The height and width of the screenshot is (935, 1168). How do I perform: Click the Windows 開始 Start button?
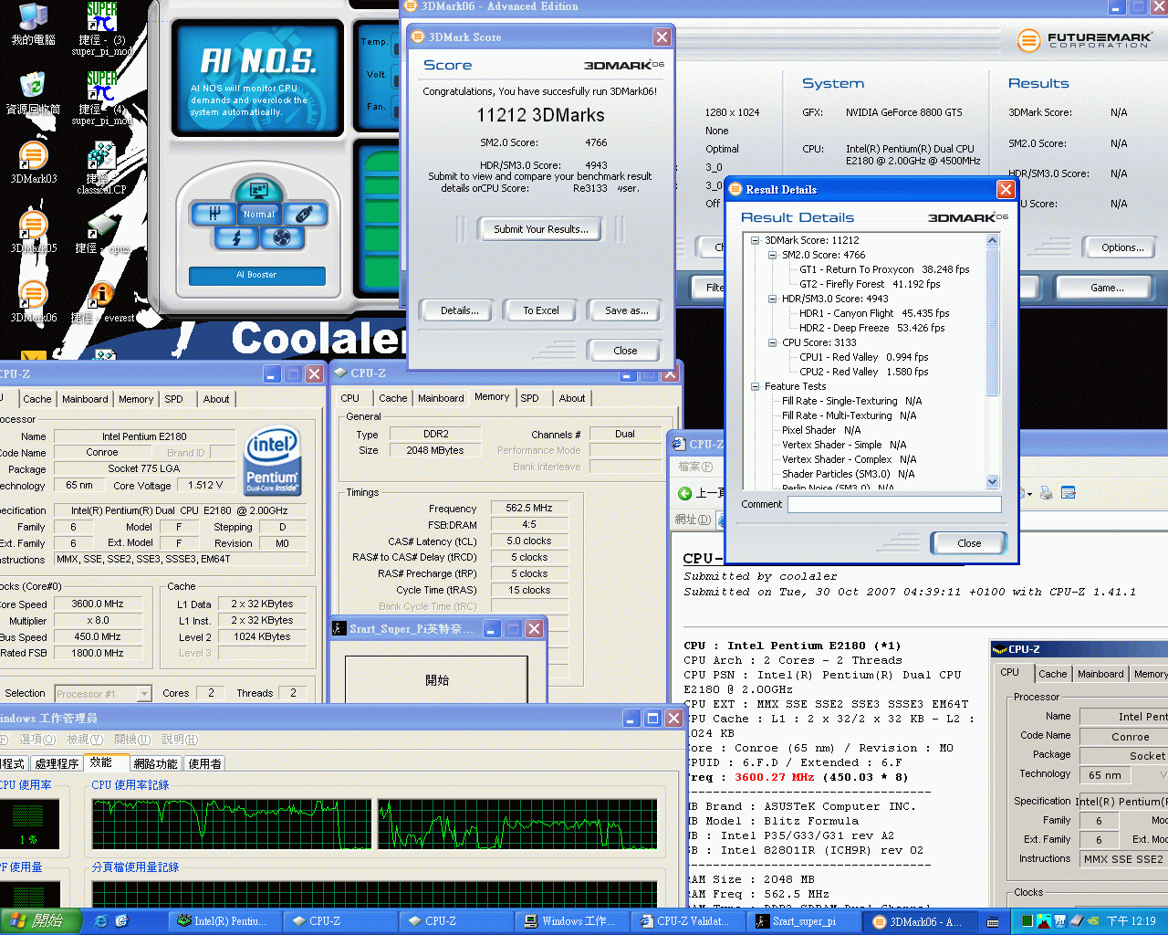click(41, 921)
